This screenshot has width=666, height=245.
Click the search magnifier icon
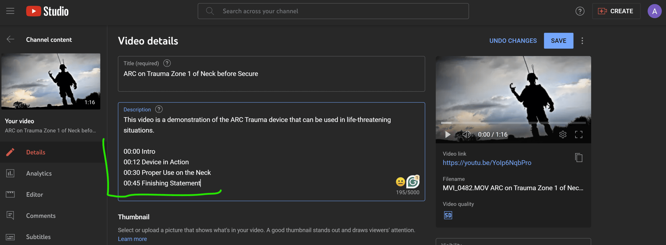tap(210, 11)
